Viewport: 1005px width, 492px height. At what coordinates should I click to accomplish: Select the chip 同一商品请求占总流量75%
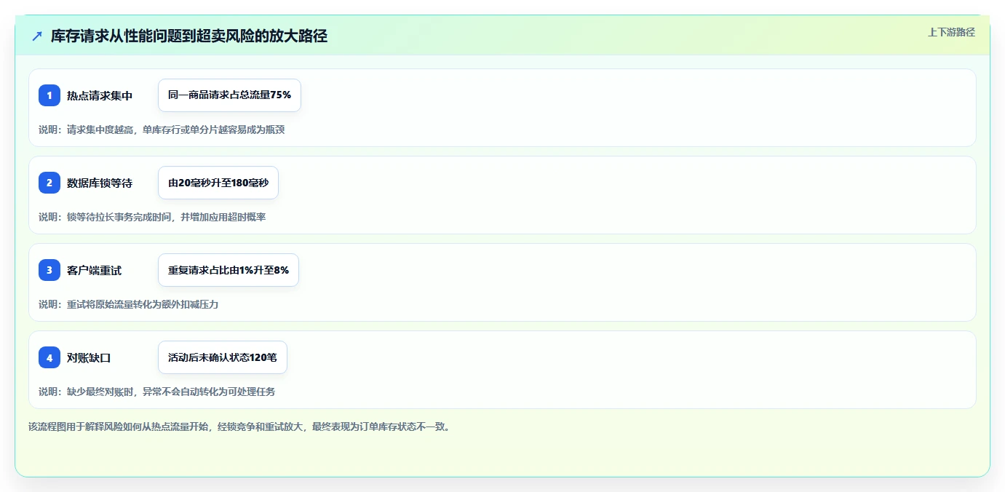click(229, 95)
